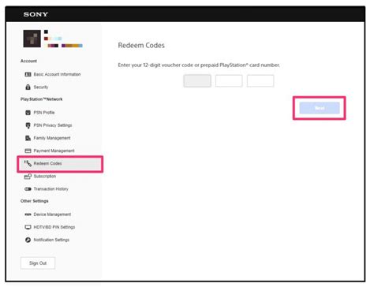This screenshot has width=374, height=287.
Task: Click the Family Management icon
Action: pos(28,138)
